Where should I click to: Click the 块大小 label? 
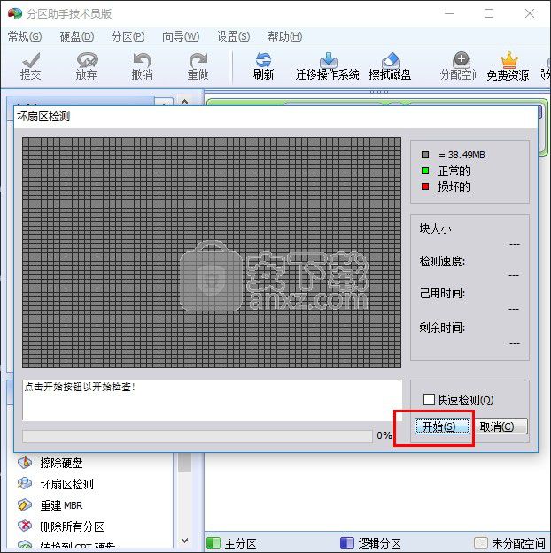click(x=435, y=228)
